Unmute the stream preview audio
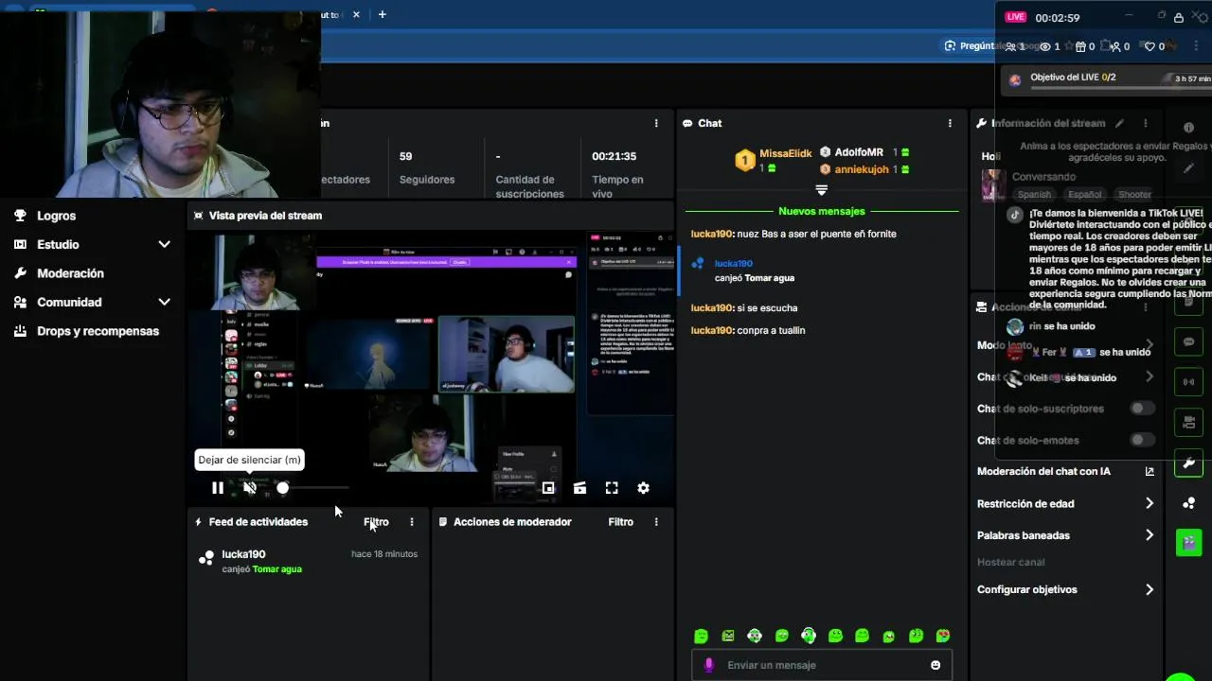This screenshot has height=681, width=1212. pos(250,488)
